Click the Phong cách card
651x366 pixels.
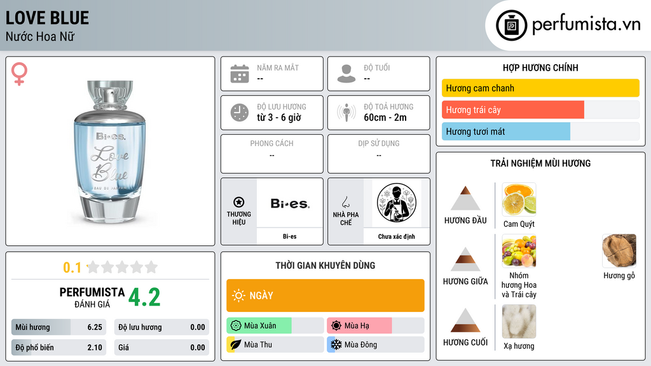click(272, 154)
